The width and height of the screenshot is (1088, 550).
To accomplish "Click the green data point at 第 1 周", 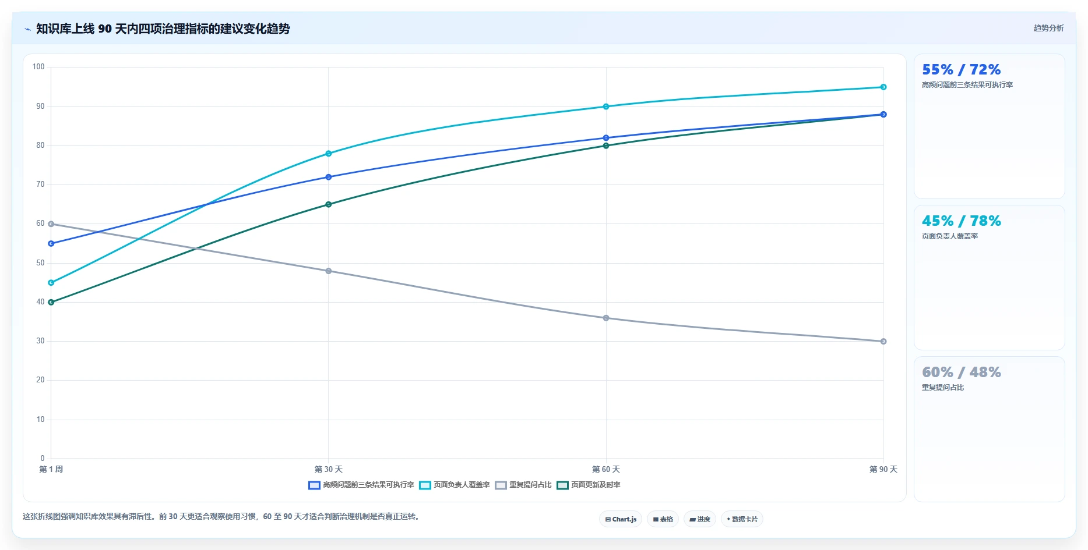I will click(x=51, y=302).
